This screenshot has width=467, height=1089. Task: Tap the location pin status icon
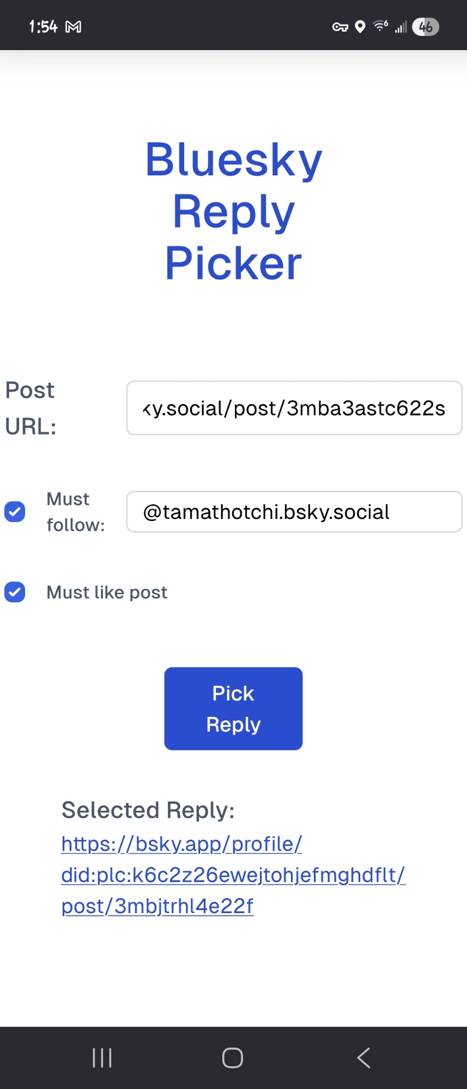(x=360, y=27)
